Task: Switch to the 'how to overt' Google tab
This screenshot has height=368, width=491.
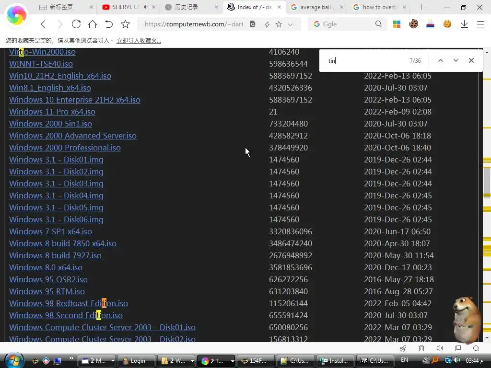Action: [x=379, y=7]
